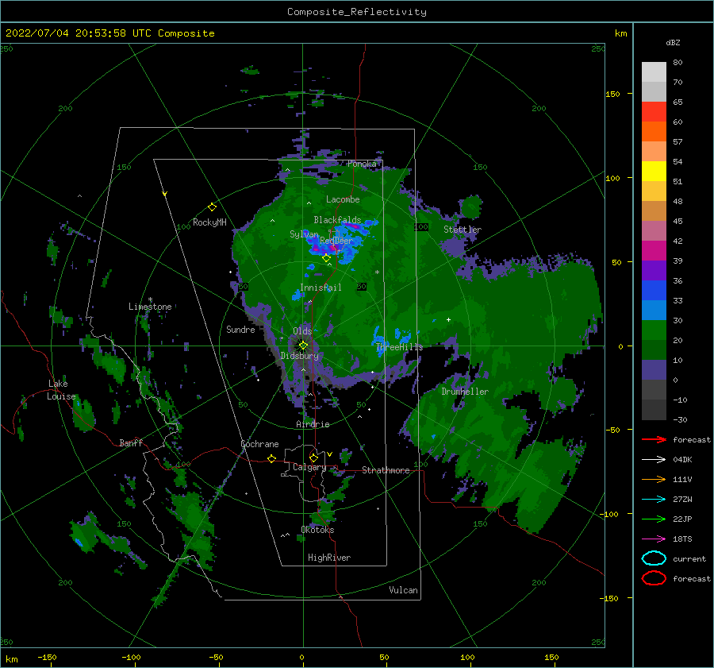Image resolution: width=714 pixels, height=668 pixels.
Task: Click the Limestone label
Action: click(x=150, y=307)
